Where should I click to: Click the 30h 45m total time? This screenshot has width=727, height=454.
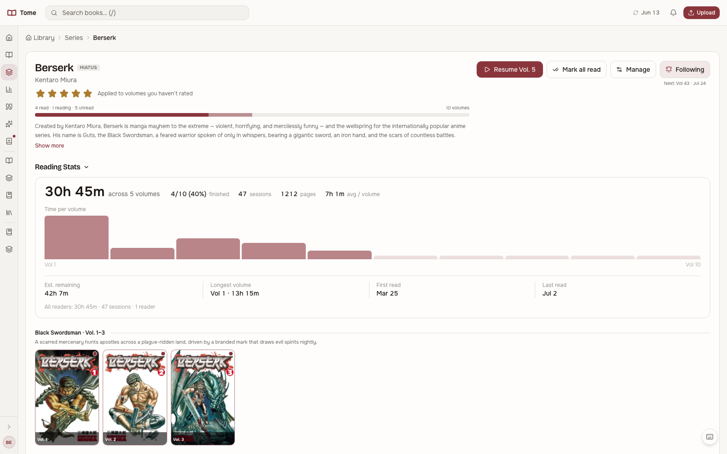pyautogui.click(x=75, y=192)
